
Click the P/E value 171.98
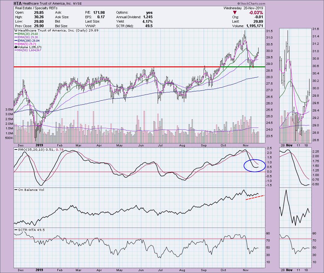[99, 13]
